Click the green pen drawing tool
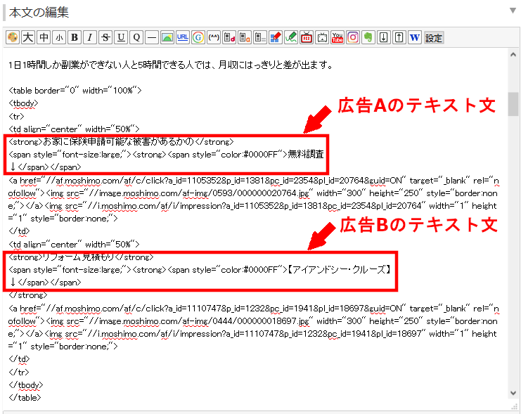The width and height of the screenshot is (521, 414). [x=291, y=37]
